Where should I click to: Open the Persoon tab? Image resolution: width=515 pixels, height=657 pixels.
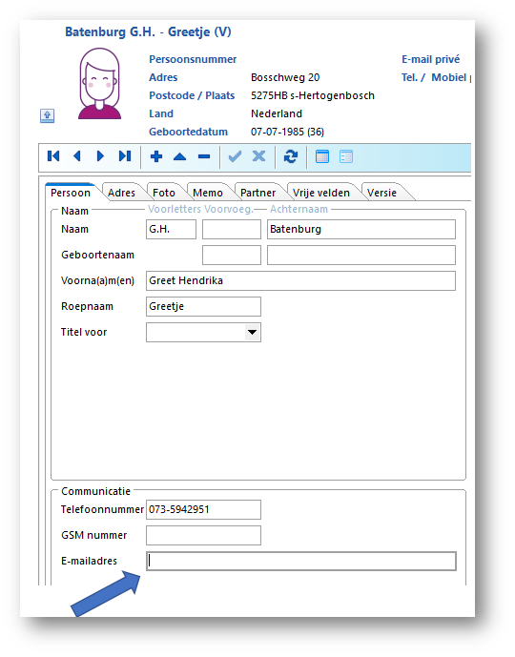(x=71, y=193)
